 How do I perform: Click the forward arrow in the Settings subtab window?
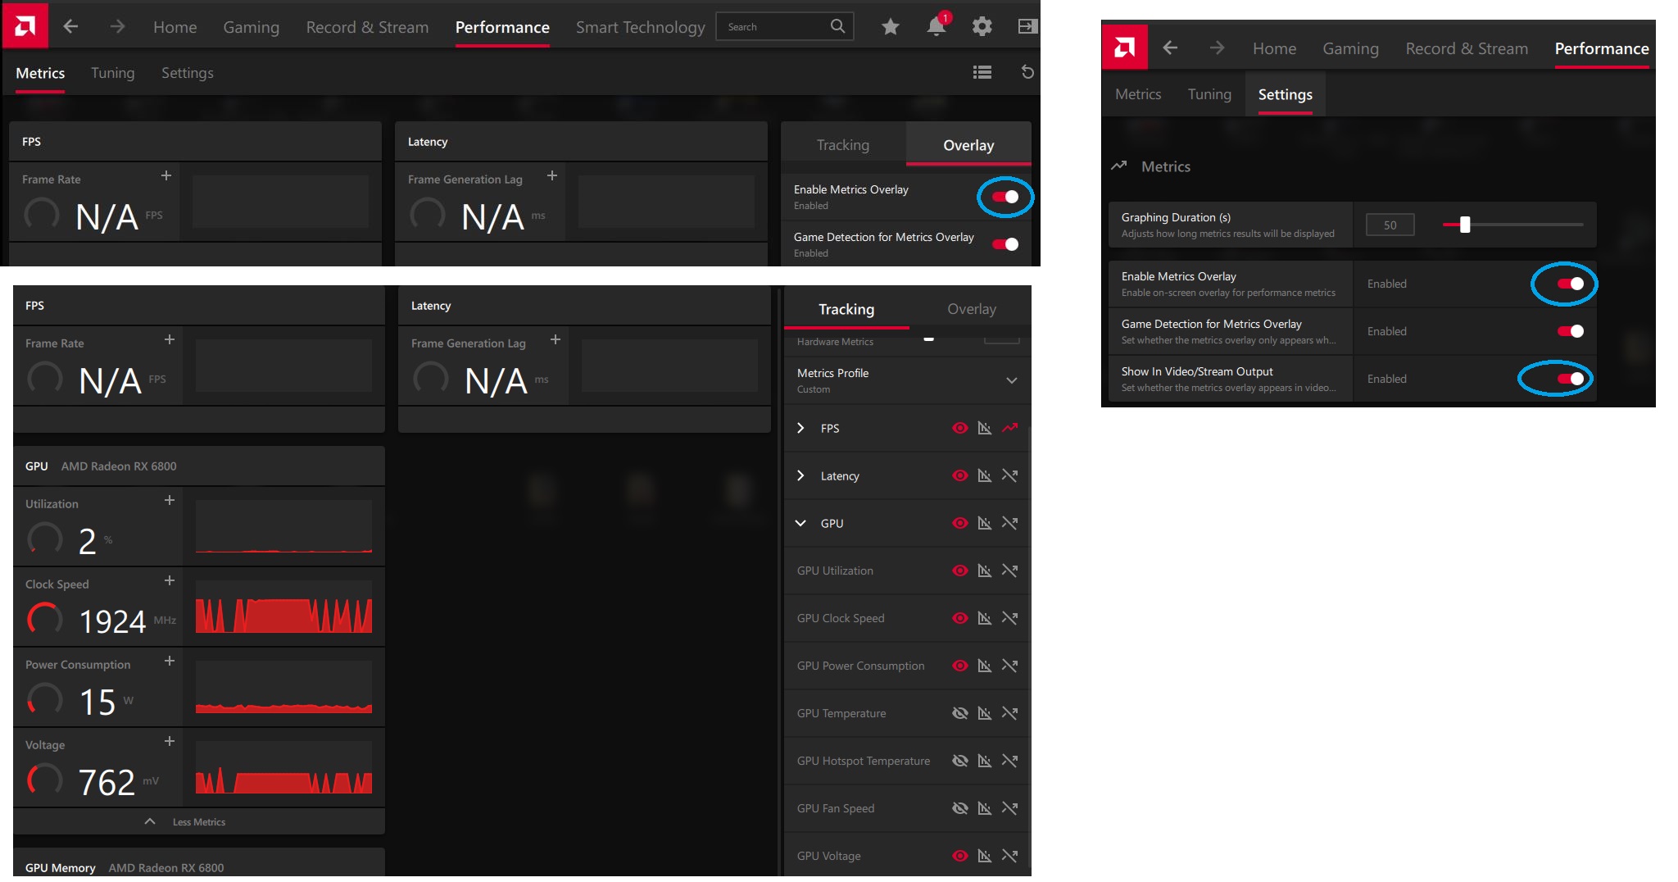(1217, 48)
